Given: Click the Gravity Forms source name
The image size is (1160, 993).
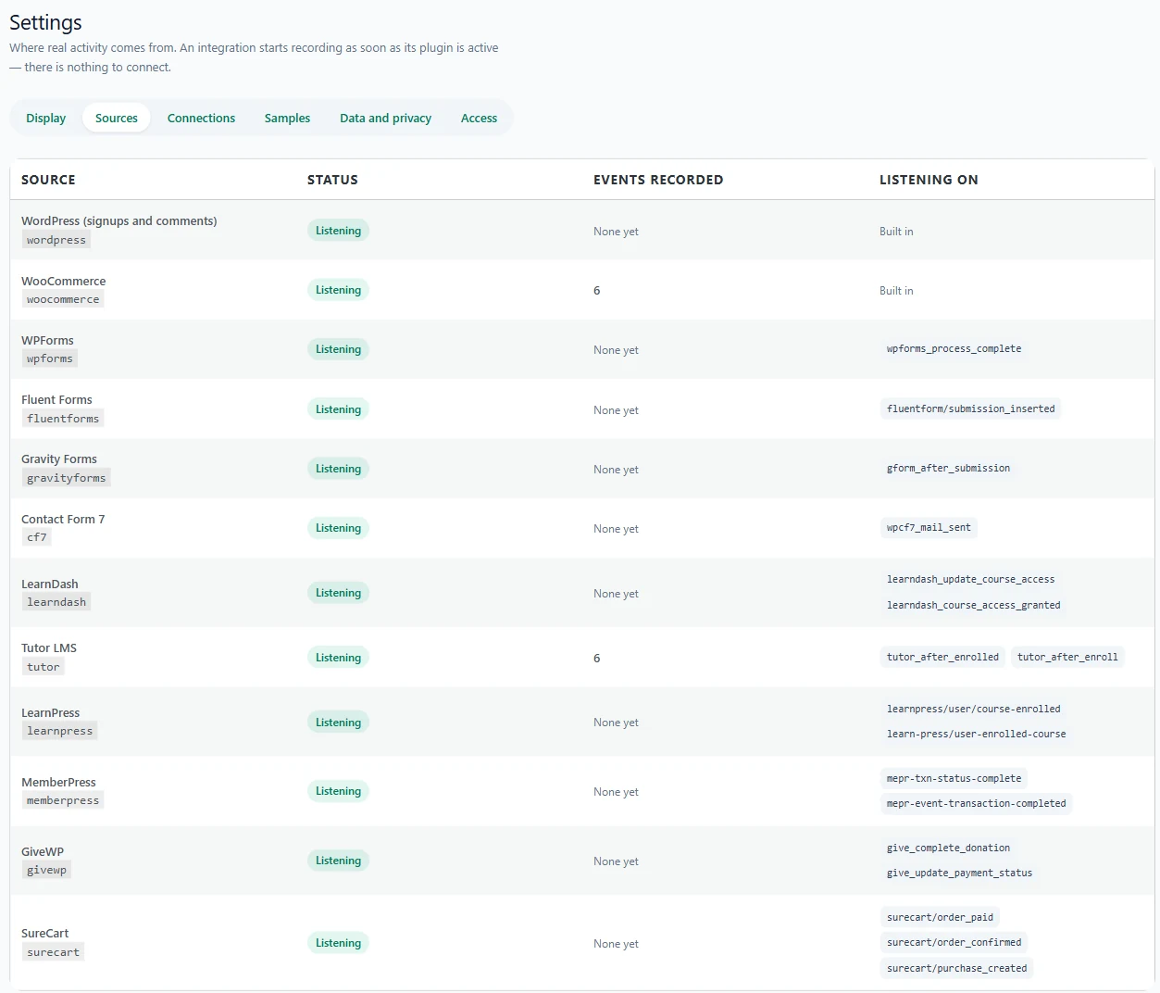Looking at the screenshot, I should click(59, 459).
